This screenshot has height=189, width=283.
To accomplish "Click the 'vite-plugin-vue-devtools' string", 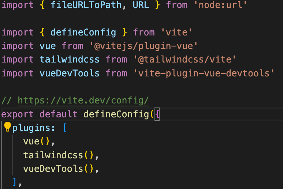I will (x=204, y=73).
